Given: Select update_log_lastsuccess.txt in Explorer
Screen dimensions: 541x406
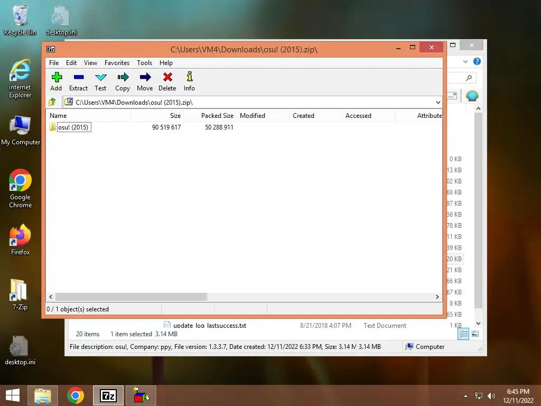Looking at the screenshot, I should pos(209,326).
